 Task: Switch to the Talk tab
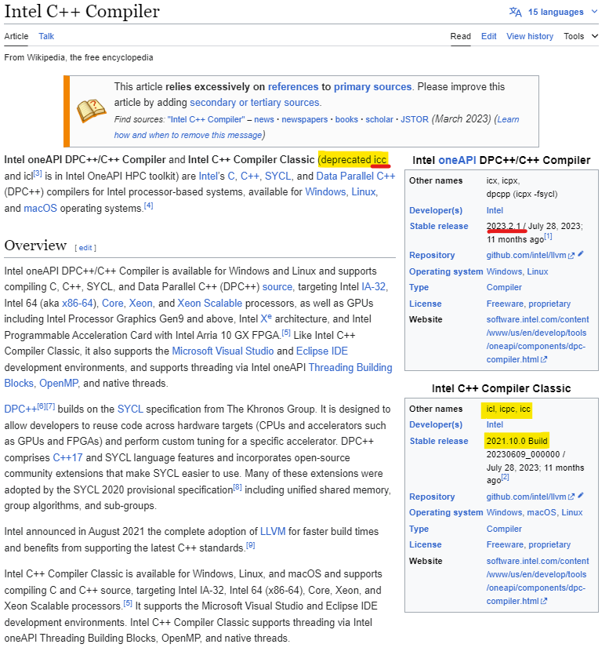click(46, 36)
